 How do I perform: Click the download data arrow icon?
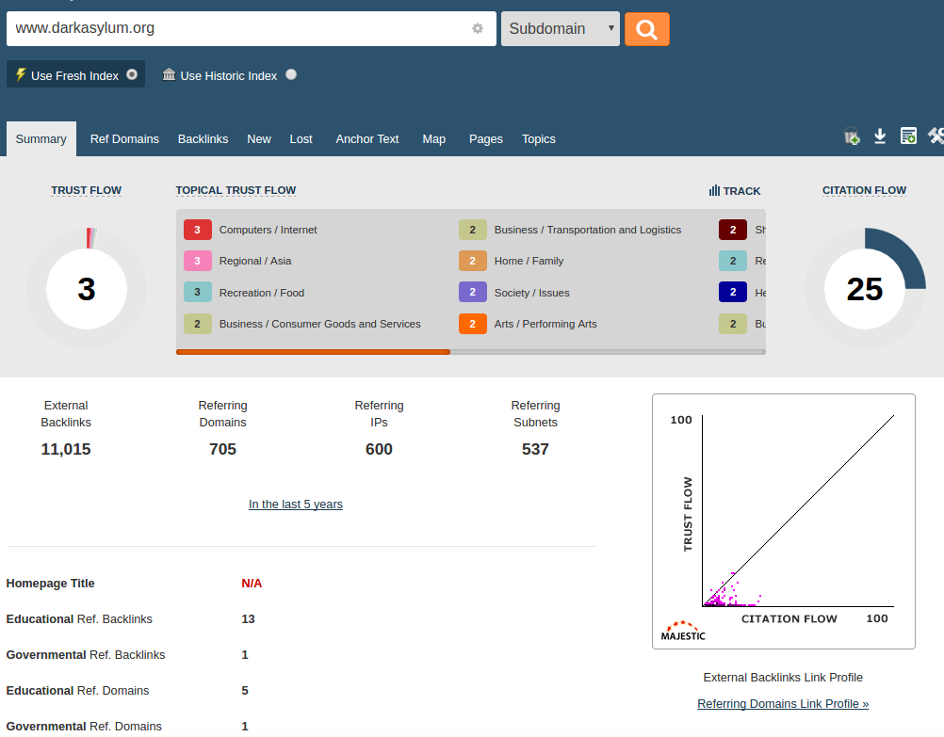880,136
